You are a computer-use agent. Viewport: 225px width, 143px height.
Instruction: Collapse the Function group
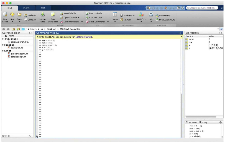pyautogui.click(x=3, y=45)
